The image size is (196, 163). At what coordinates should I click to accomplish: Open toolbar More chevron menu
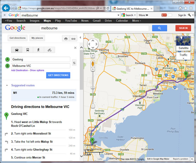pyautogui.click(x=144, y=15)
